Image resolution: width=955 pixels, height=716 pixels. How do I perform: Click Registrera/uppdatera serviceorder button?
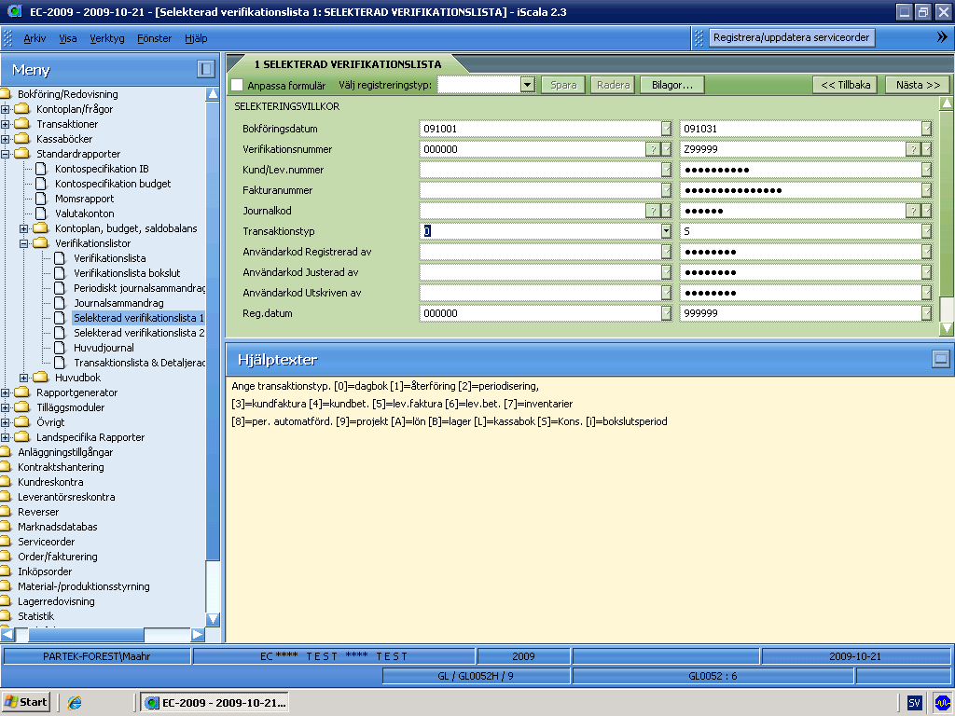791,37
